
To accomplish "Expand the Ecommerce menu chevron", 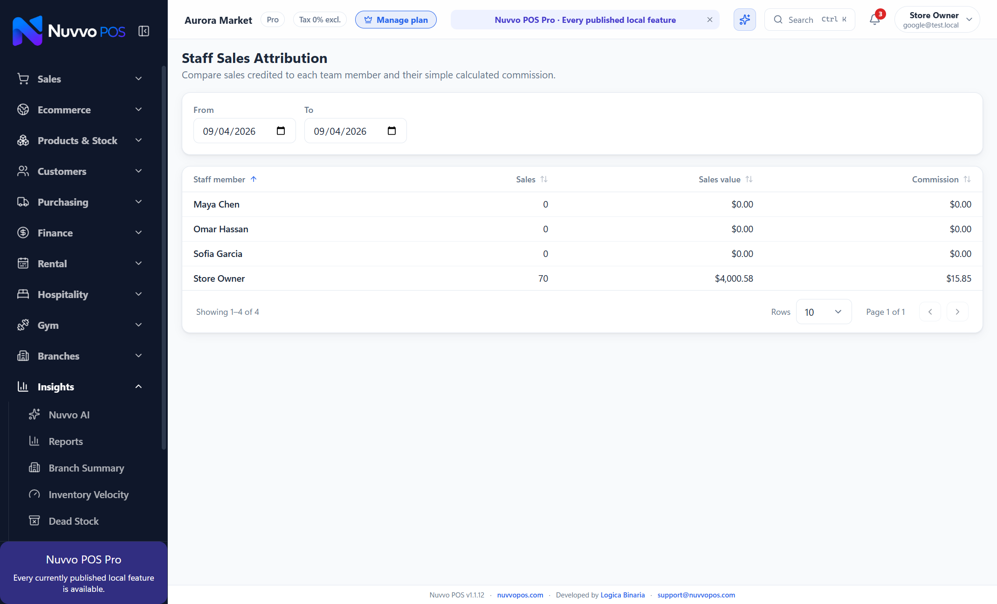I will coord(138,110).
